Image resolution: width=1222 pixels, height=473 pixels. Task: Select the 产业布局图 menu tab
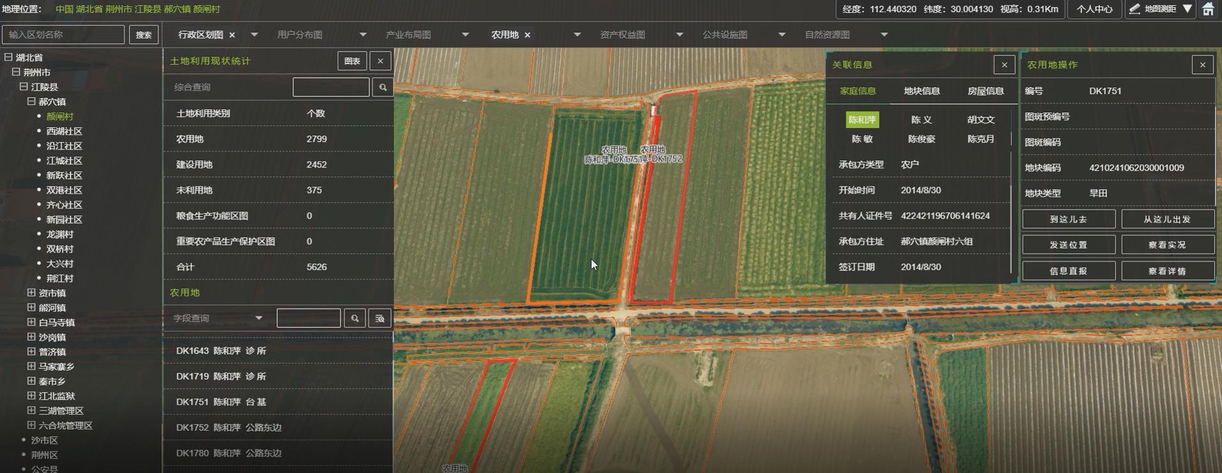pyautogui.click(x=408, y=35)
